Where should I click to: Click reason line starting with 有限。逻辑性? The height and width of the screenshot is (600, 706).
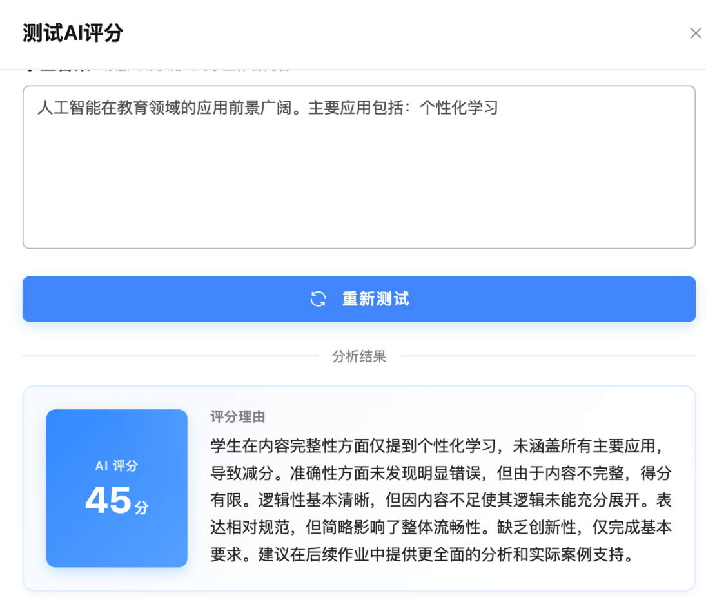[441, 501]
